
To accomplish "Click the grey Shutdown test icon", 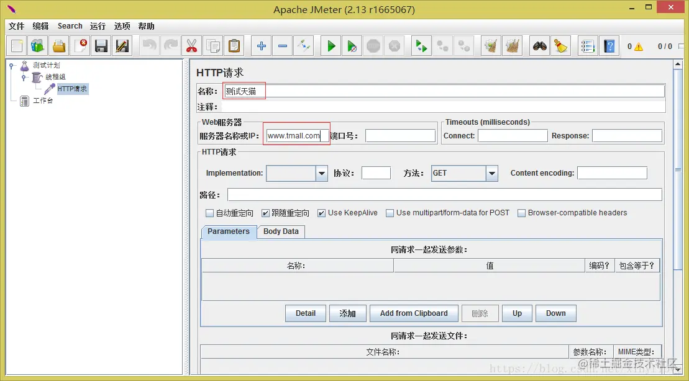I will coord(394,46).
